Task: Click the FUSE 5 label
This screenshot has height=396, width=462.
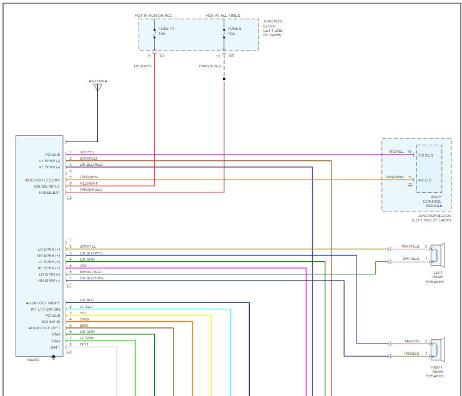Action: point(234,29)
